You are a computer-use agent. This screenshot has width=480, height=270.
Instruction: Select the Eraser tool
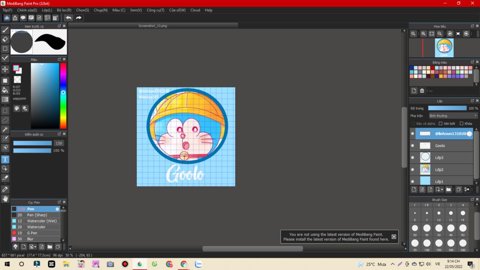click(5, 39)
